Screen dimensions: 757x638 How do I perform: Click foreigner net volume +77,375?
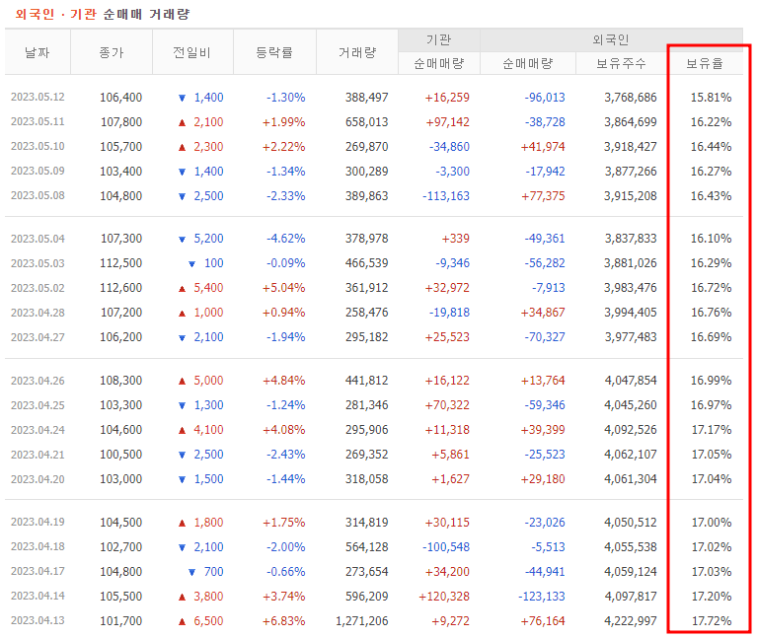[x=543, y=196]
